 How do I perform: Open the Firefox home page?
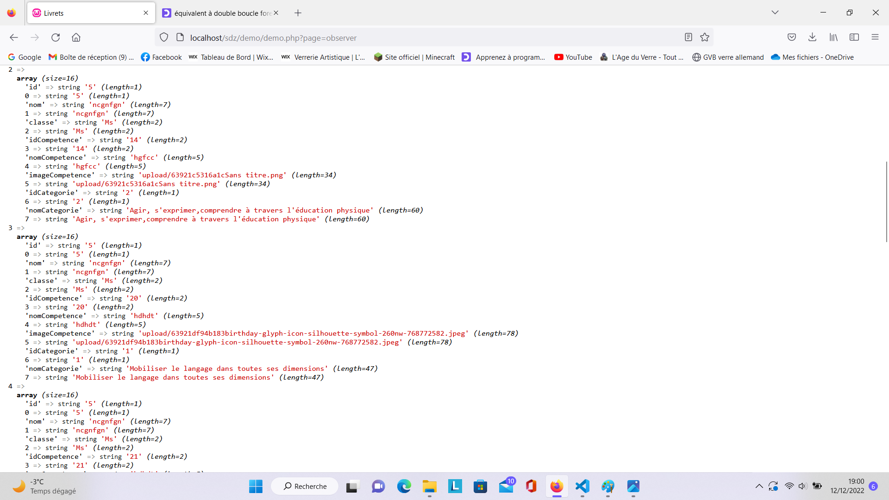click(x=76, y=37)
